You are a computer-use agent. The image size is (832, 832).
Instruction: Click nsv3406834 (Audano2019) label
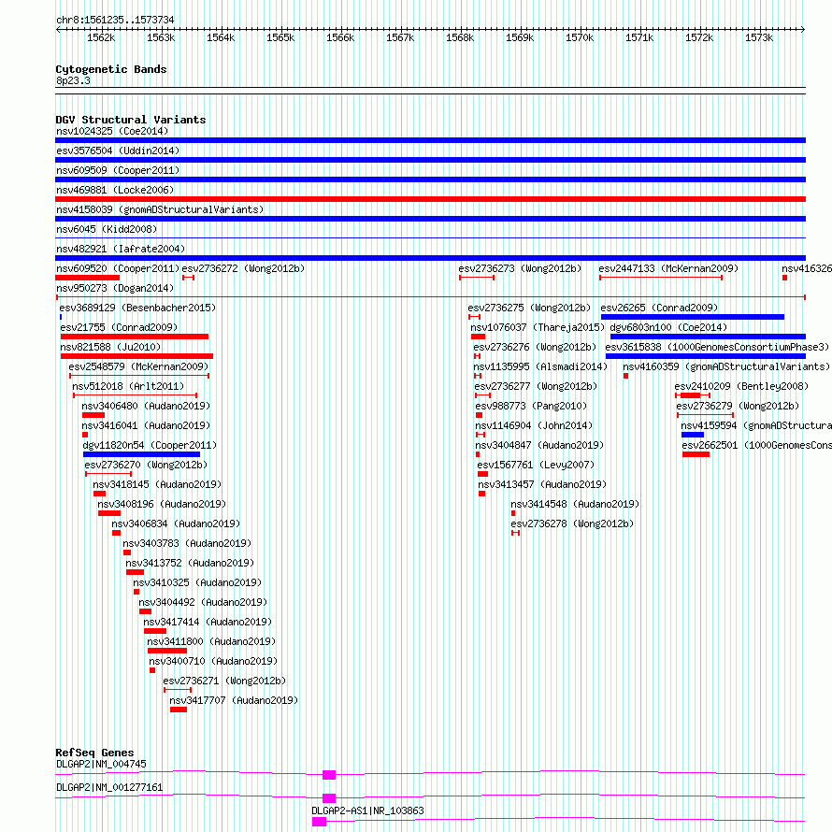(176, 524)
